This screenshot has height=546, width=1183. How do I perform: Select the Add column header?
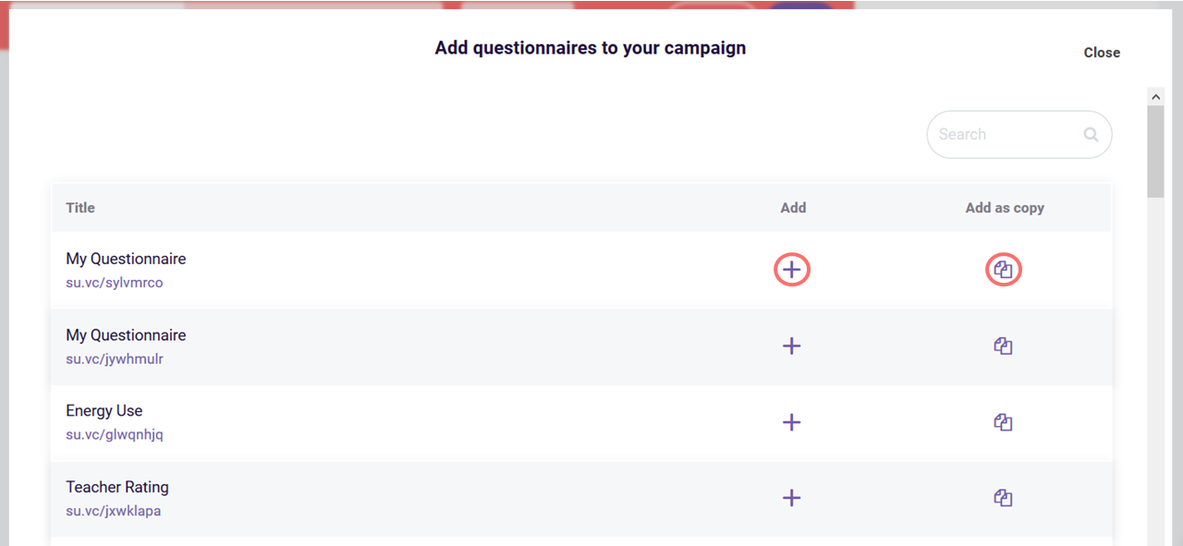coord(793,207)
